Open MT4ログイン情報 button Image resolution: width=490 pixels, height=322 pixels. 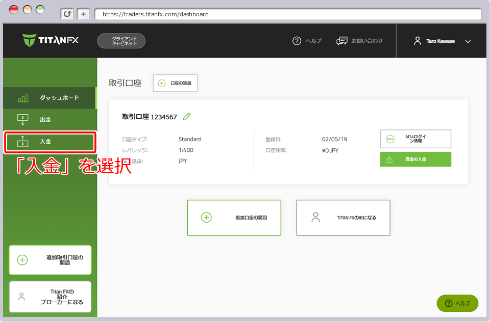pos(415,139)
